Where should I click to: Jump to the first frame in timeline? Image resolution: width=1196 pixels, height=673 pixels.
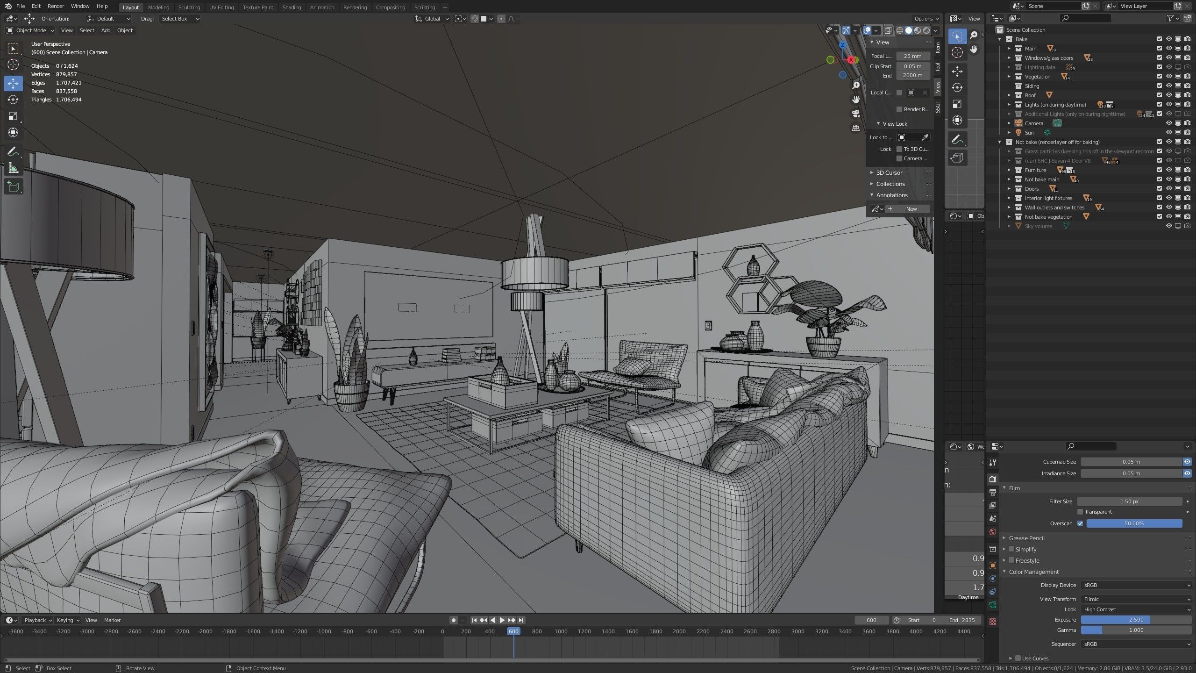[474, 620]
